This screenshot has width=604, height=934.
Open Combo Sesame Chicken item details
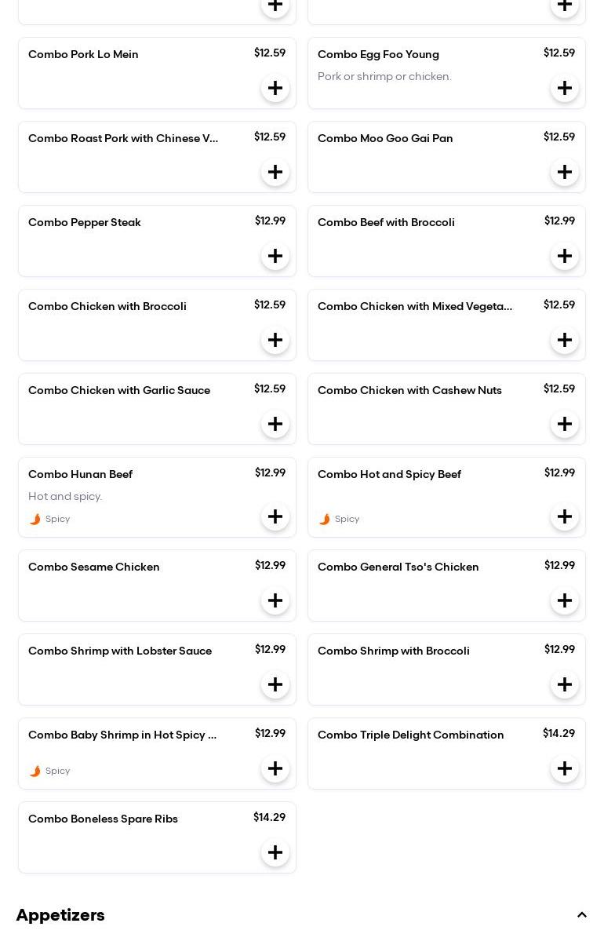coord(94,567)
